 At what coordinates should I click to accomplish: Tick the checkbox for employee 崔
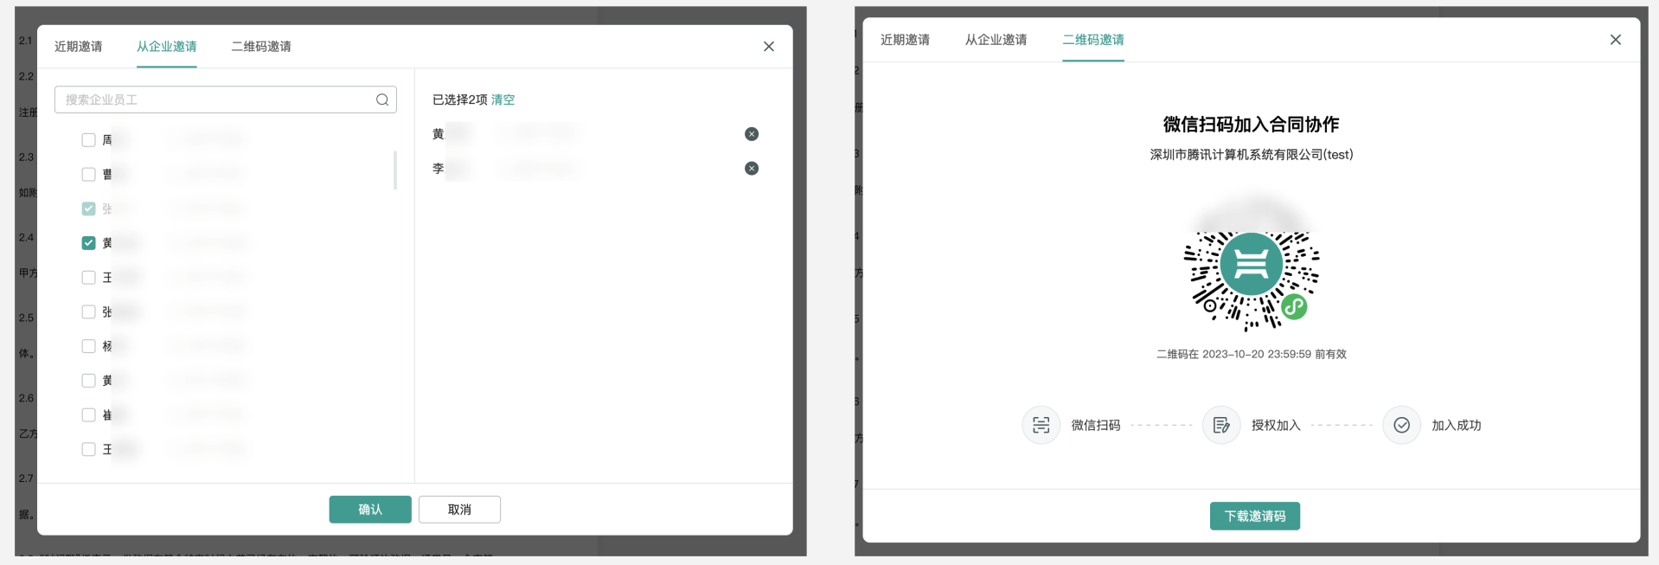(88, 415)
